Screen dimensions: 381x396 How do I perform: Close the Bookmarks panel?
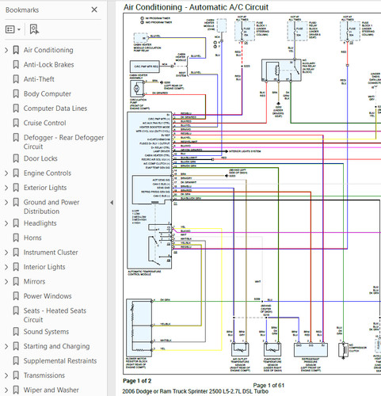[94, 10]
